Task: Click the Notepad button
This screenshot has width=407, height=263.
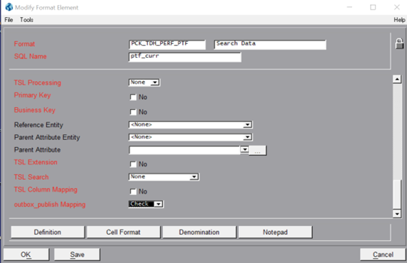Action: (275, 232)
